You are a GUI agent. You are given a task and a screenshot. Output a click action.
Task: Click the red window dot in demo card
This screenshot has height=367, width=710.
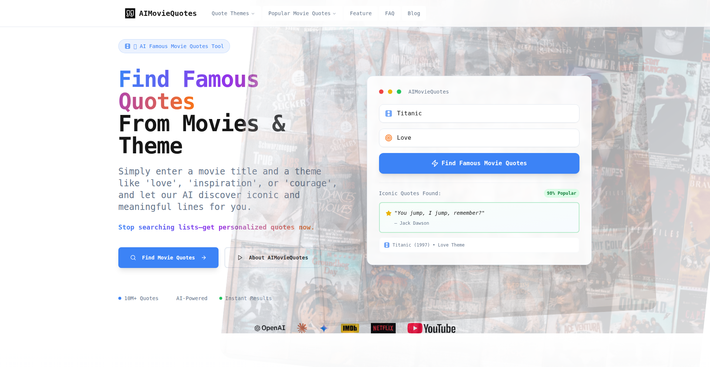381,92
